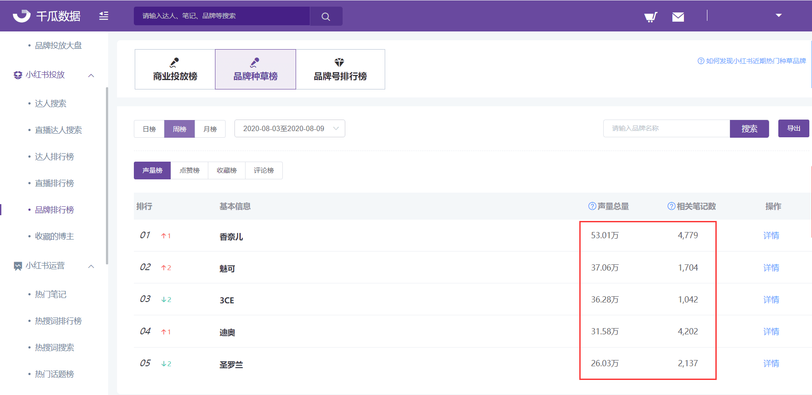Click the brand name 迪奥
812x395 pixels.
coord(227,333)
